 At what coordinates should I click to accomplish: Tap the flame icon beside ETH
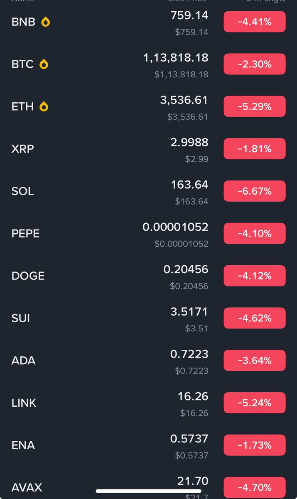click(x=44, y=107)
